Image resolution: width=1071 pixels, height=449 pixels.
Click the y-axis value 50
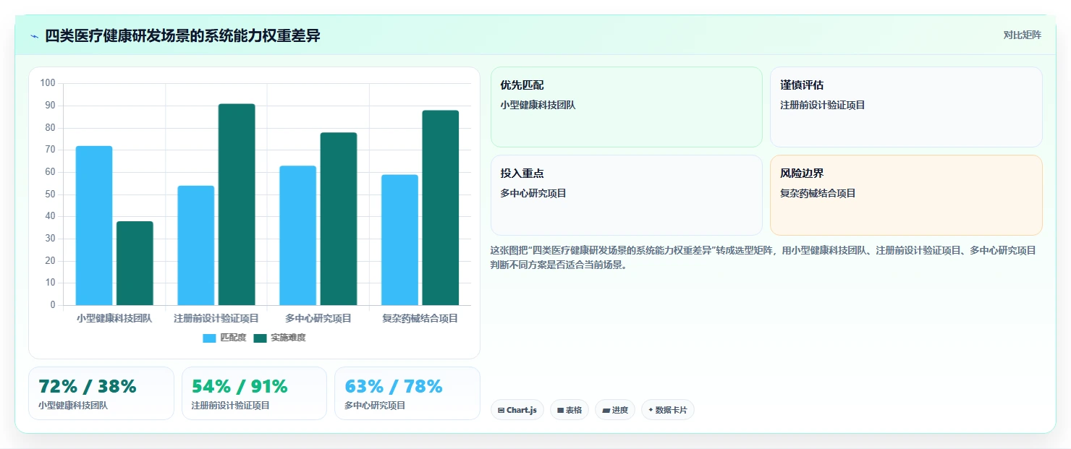(x=50, y=194)
